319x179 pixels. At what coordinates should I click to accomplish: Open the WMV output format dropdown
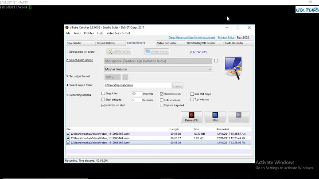click(x=113, y=77)
